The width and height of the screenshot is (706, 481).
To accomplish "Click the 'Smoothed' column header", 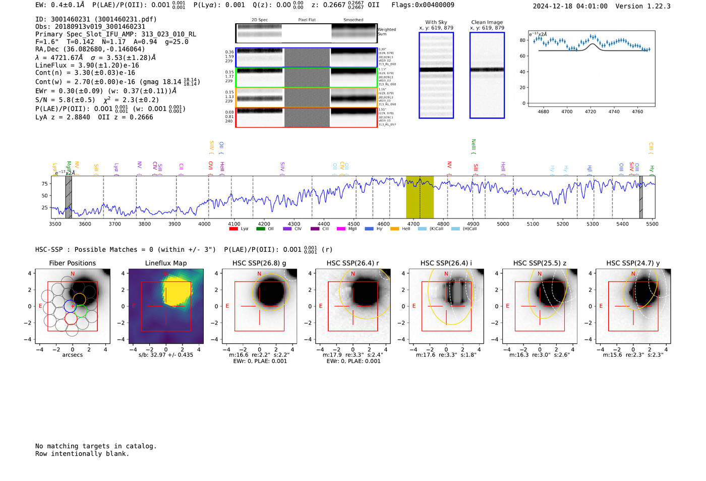I will click(x=354, y=20).
